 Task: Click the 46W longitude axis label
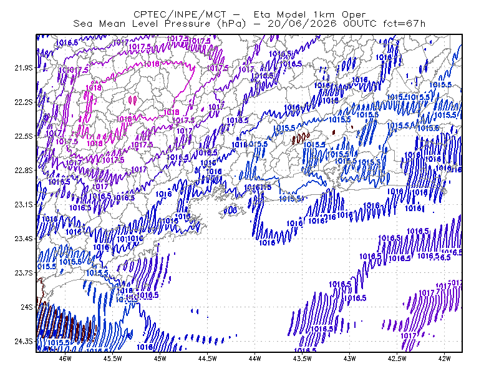point(65,359)
